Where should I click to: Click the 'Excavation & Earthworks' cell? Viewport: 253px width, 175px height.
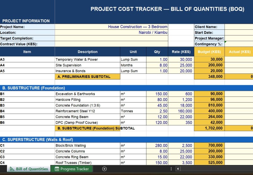(x=88, y=94)
